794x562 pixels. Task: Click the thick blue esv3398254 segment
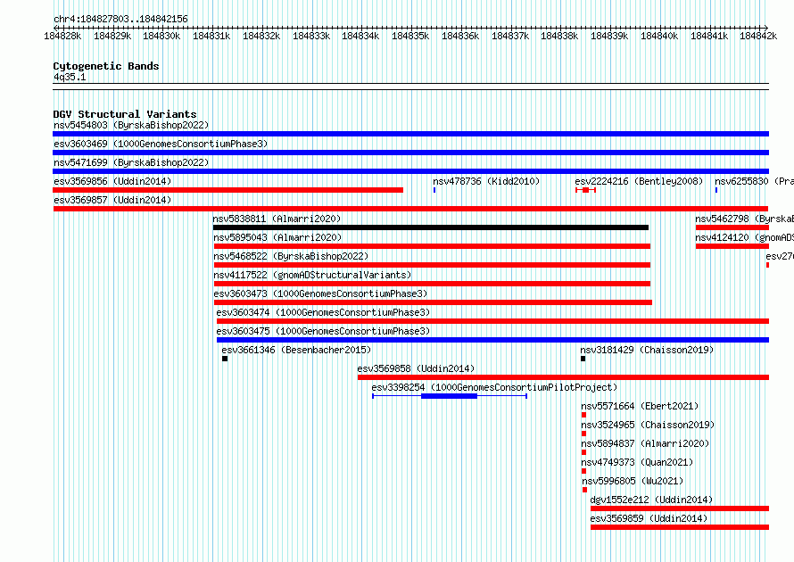pyautogui.click(x=449, y=396)
